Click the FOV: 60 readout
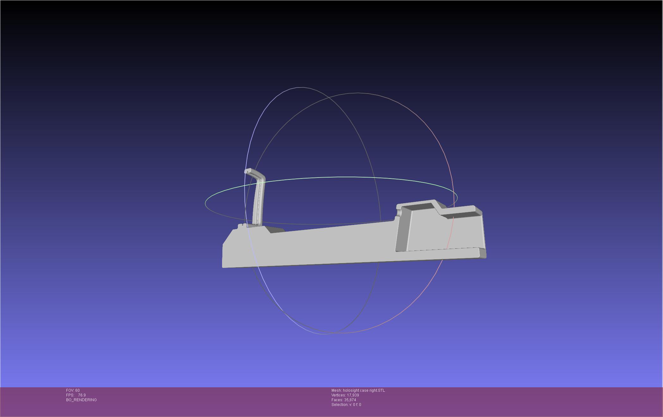The image size is (663, 417). (x=73, y=390)
